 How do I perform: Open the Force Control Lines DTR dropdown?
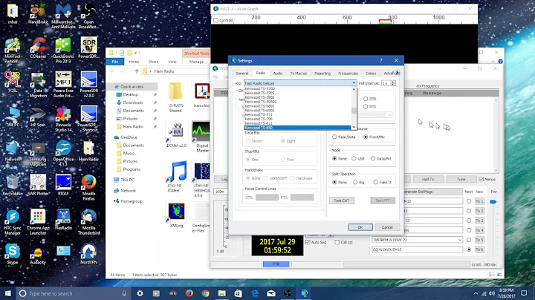pyautogui.click(x=267, y=198)
